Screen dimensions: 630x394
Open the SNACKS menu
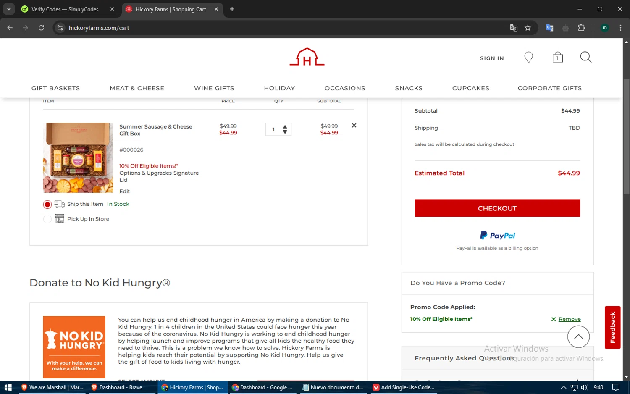[x=409, y=88]
